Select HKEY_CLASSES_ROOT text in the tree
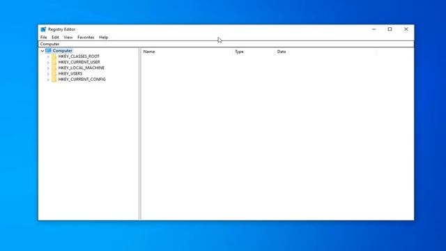This screenshot has width=446, height=251. pyautogui.click(x=79, y=56)
